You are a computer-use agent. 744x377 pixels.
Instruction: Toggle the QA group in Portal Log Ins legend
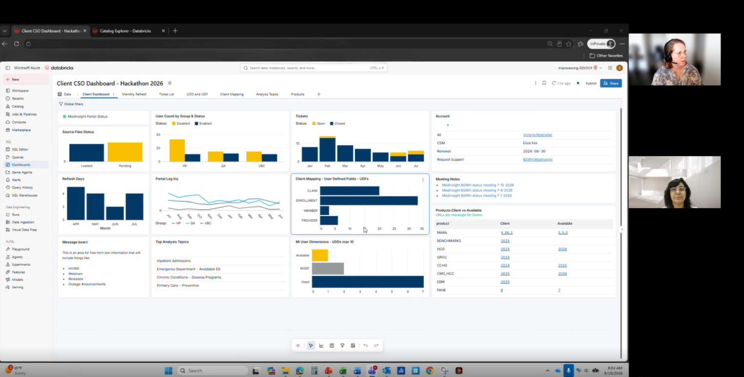(190, 223)
